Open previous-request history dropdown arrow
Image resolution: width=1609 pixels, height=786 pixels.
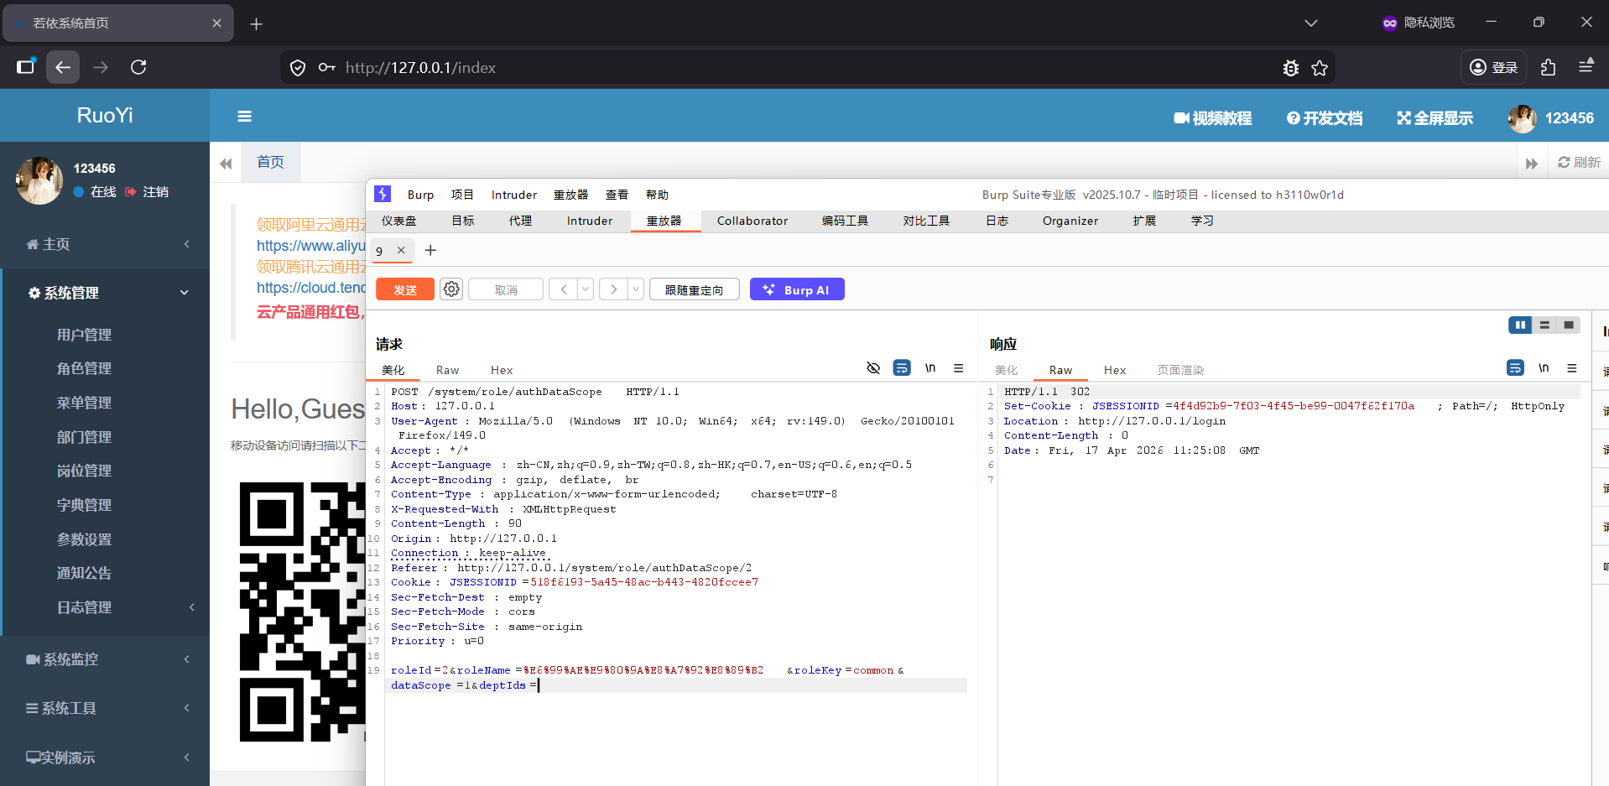pyautogui.click(x=586, y=289)
